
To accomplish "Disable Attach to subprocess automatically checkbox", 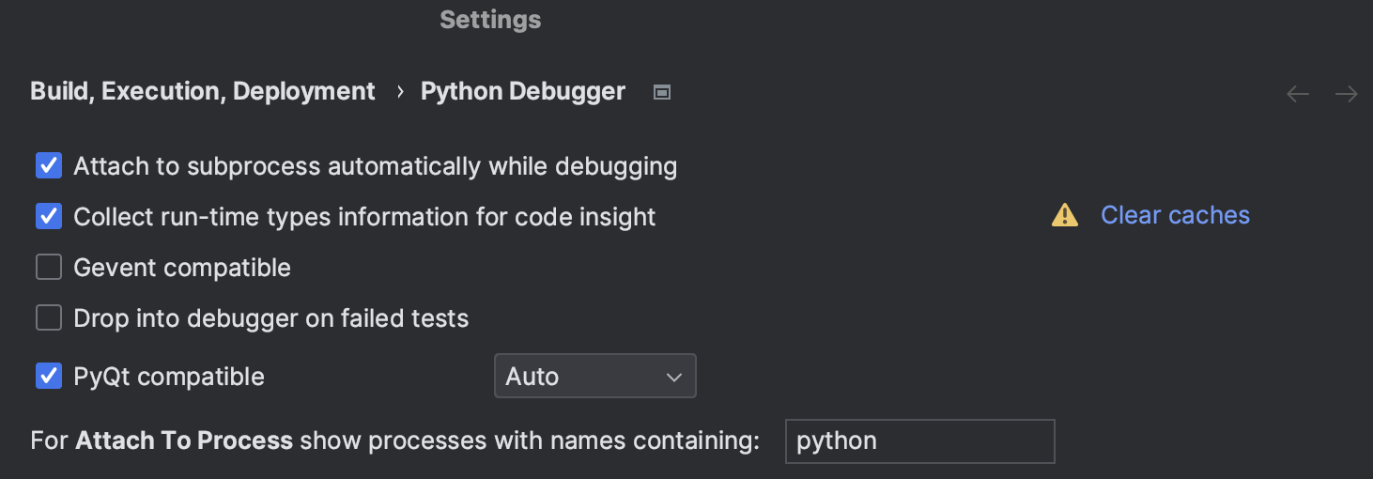I will coord(49,166).
